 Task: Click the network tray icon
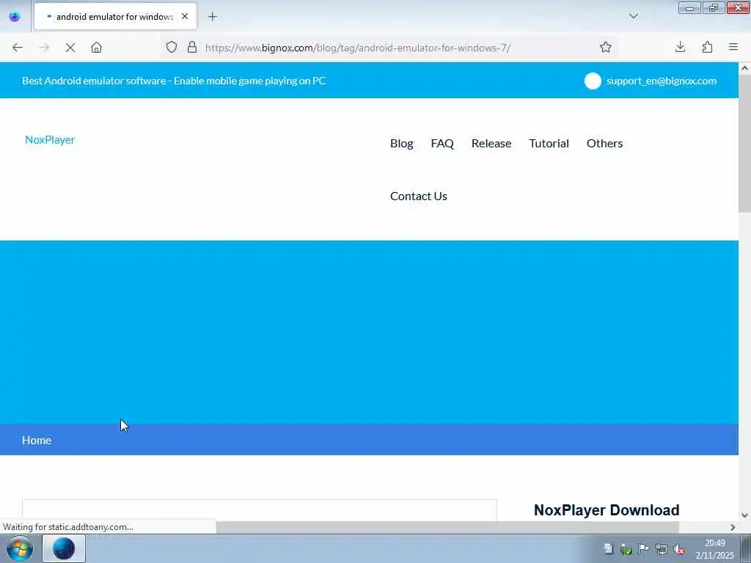click(x=662, y=549)
